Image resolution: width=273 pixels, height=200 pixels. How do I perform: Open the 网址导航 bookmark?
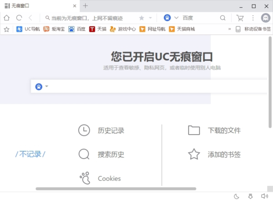(x=152, y=29)
